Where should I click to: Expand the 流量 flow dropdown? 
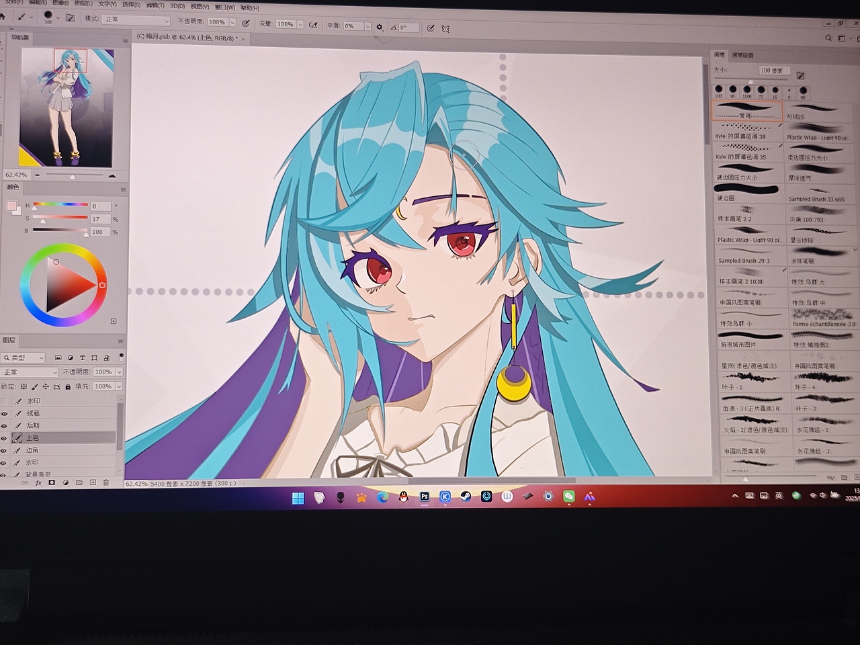coord(300,24)
